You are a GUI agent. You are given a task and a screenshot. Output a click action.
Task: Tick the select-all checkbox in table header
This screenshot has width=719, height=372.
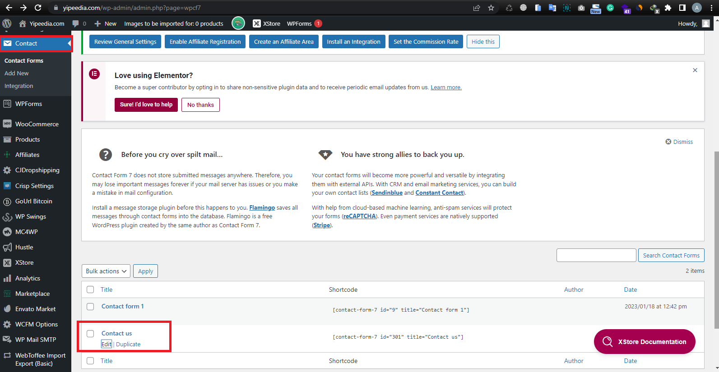90,289
